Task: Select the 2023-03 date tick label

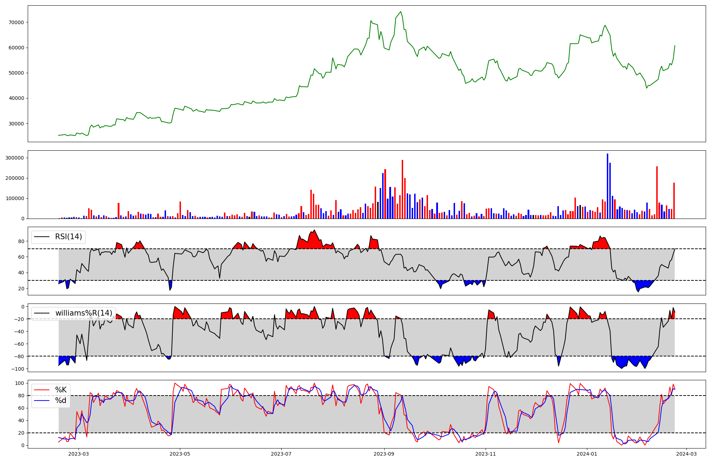Action: coord(78,454)
